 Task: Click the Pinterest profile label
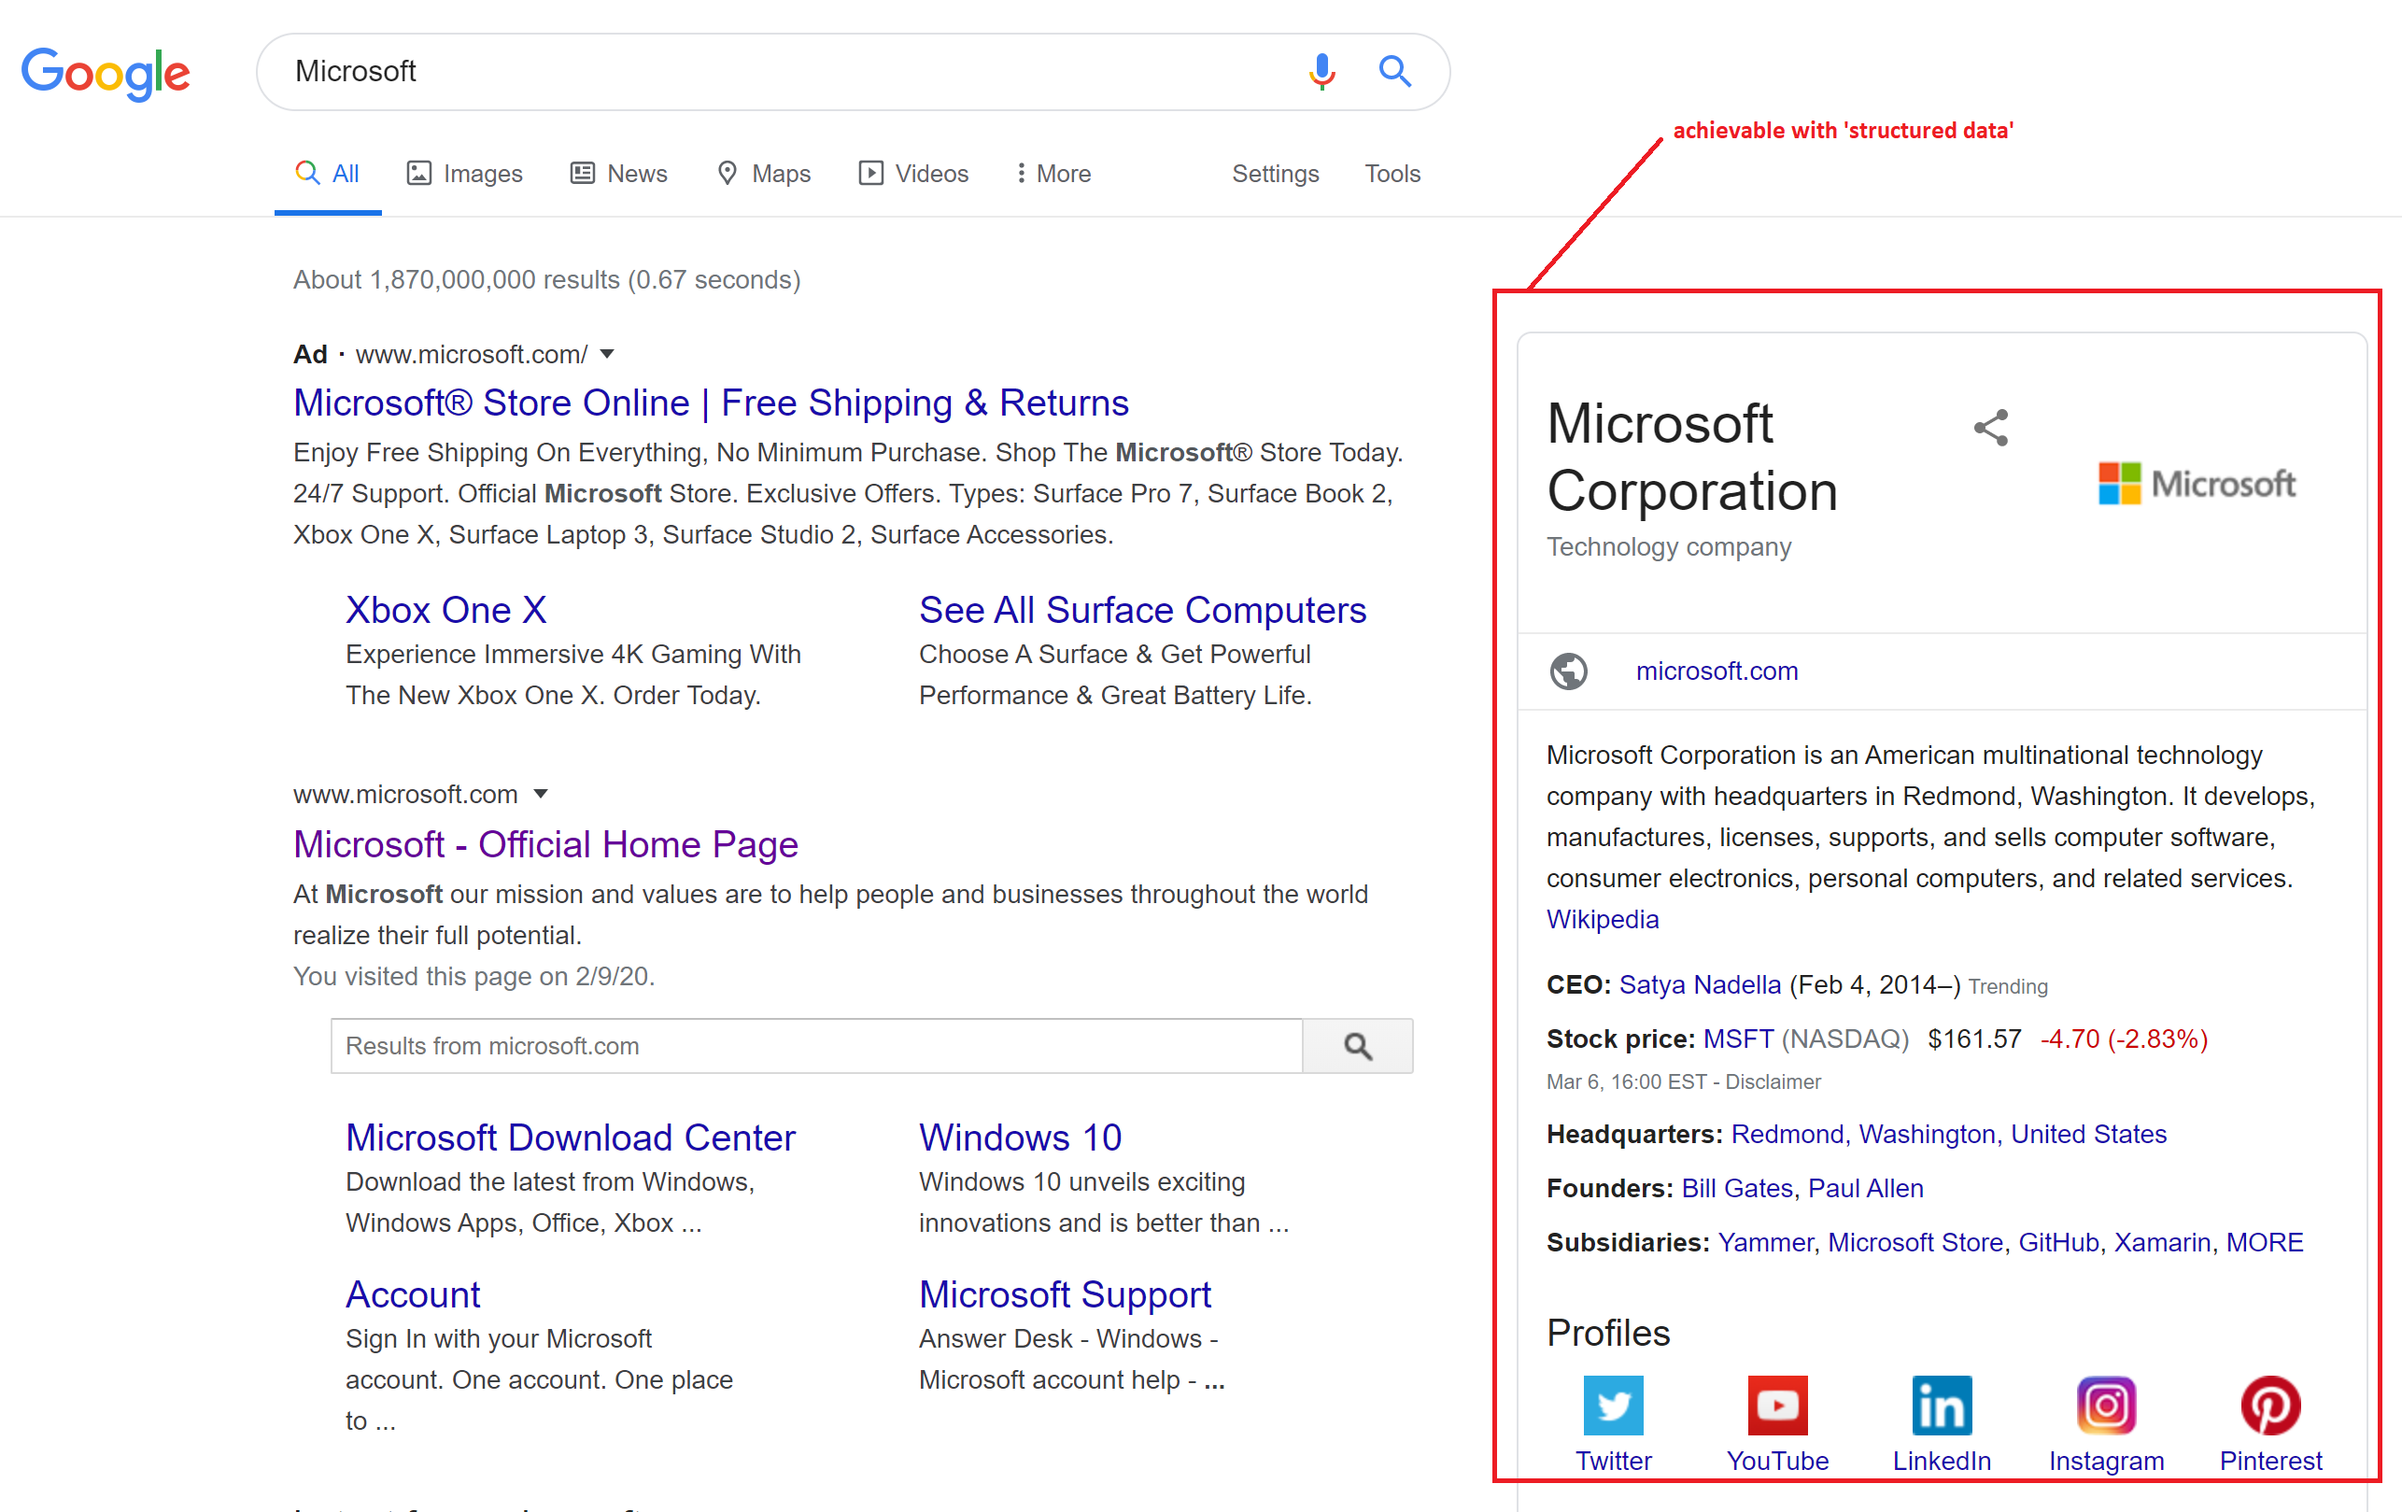point(2270,1462)
